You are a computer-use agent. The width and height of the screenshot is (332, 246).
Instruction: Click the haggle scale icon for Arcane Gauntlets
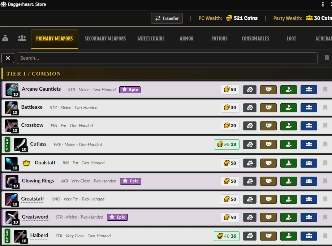(x=250, y=90)
